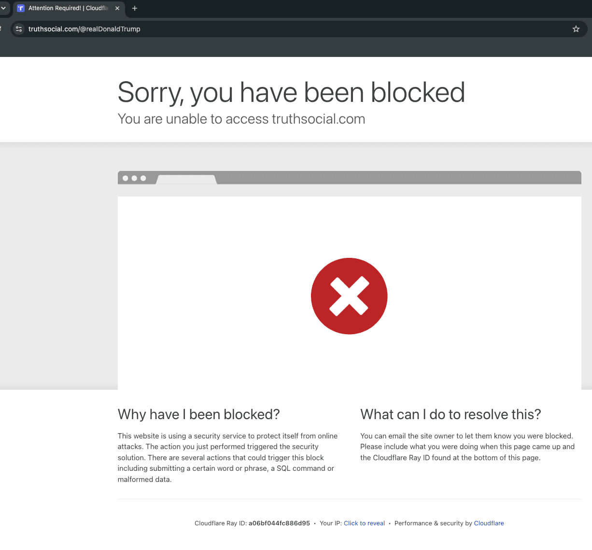Click the 'This website is using a security service' paragraph
The image size is (592, 550).
(x=228, y=457)
